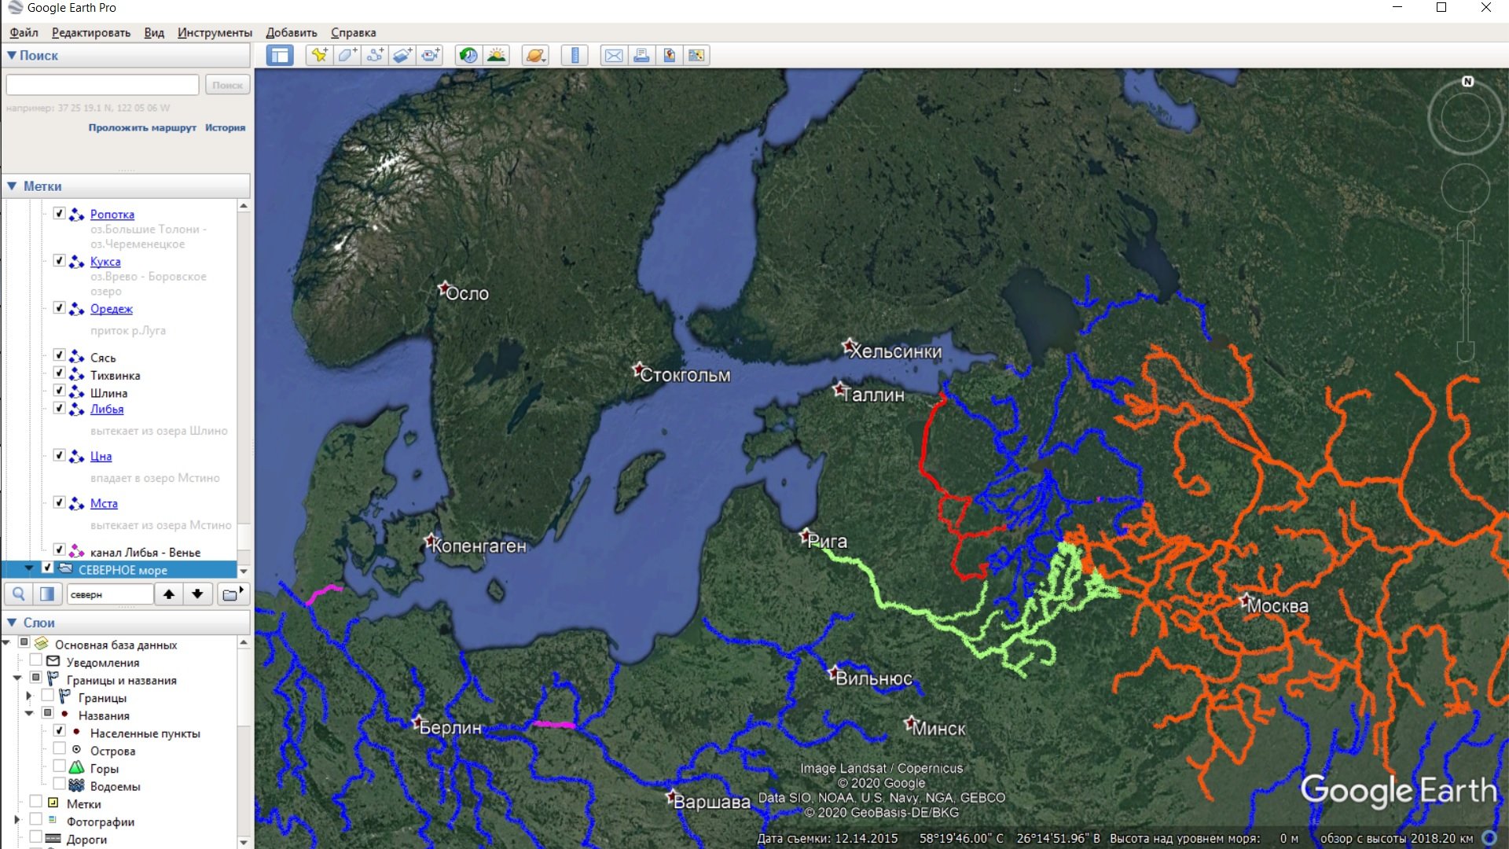Screen dimensions: 1509x849
Task: Toggle the sidebar visibility toolbar icon
Action: (x=279, y=55)
